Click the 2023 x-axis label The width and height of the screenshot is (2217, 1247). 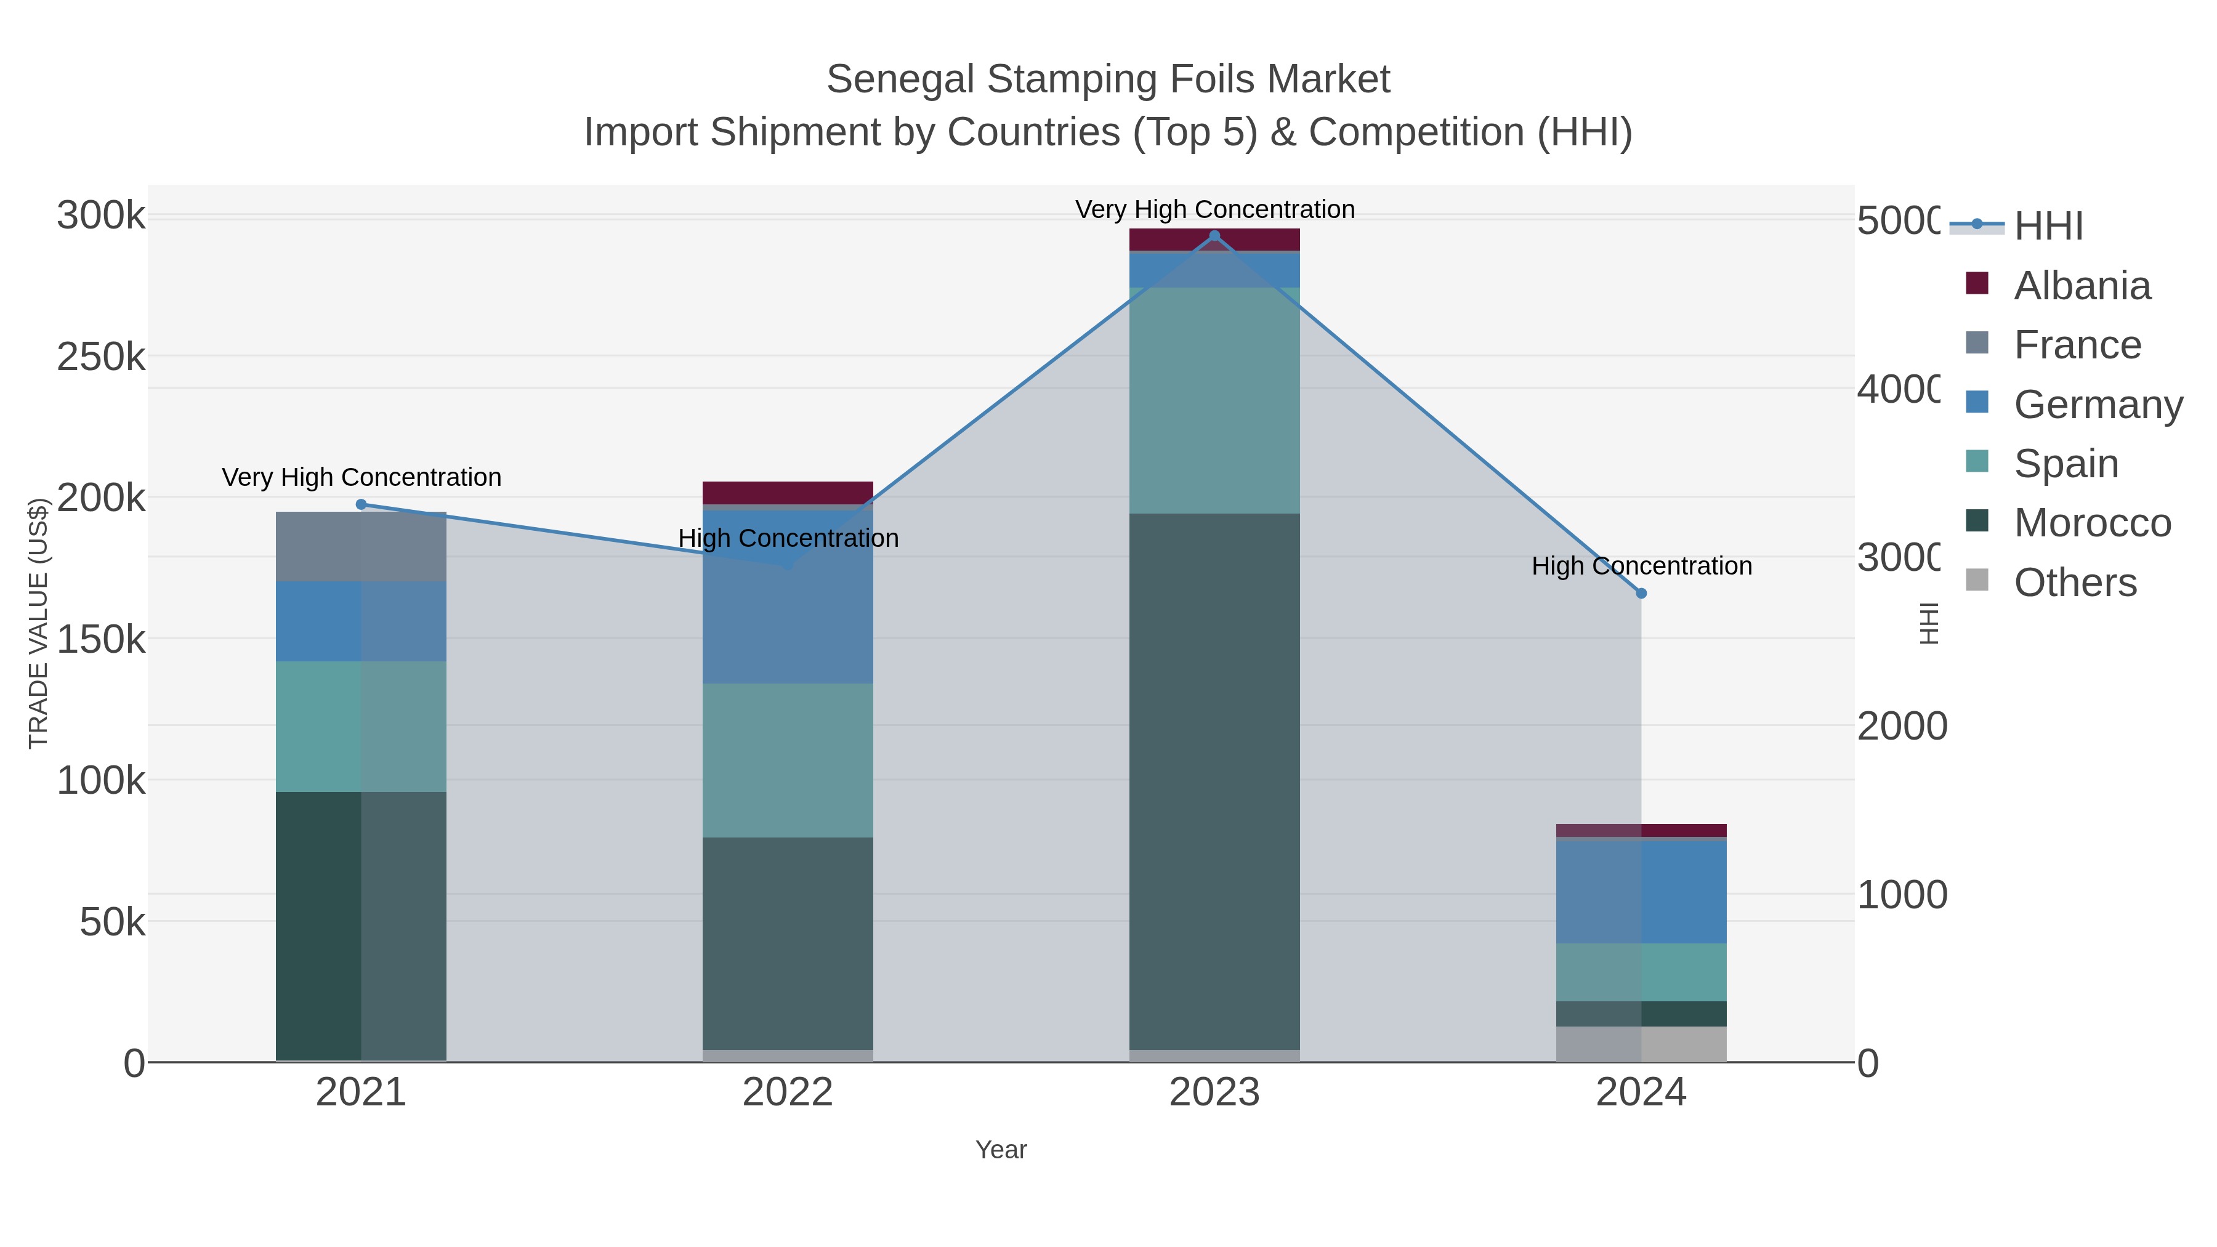click(x=1214, y=1093)
